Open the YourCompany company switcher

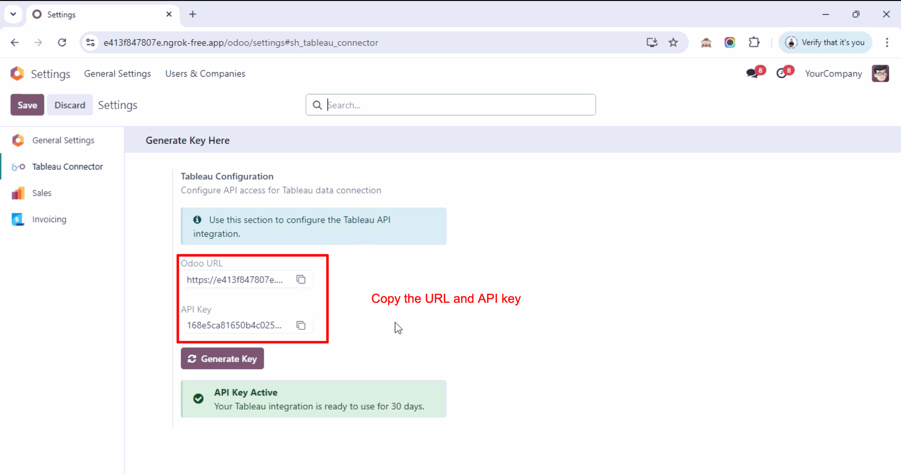833,74
